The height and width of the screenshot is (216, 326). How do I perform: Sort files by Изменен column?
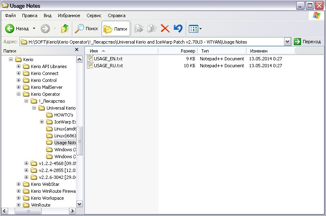click(271, 51)
